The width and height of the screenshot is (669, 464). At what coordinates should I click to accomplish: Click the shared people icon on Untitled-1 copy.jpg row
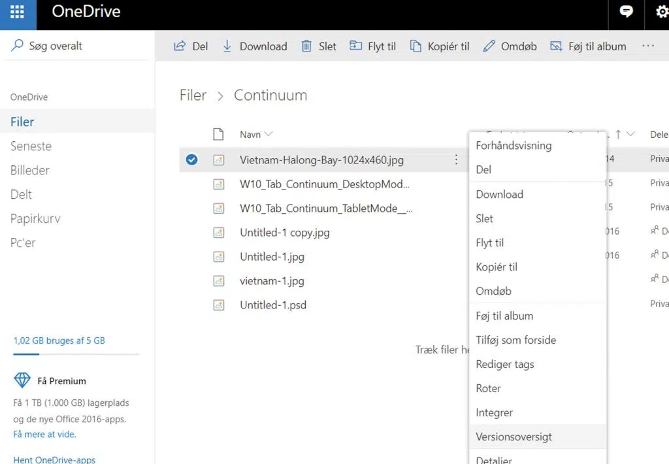pyautogui.click(x=655, y=231)
